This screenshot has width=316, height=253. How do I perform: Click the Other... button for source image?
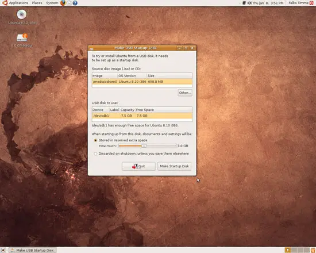pos(185,93)
